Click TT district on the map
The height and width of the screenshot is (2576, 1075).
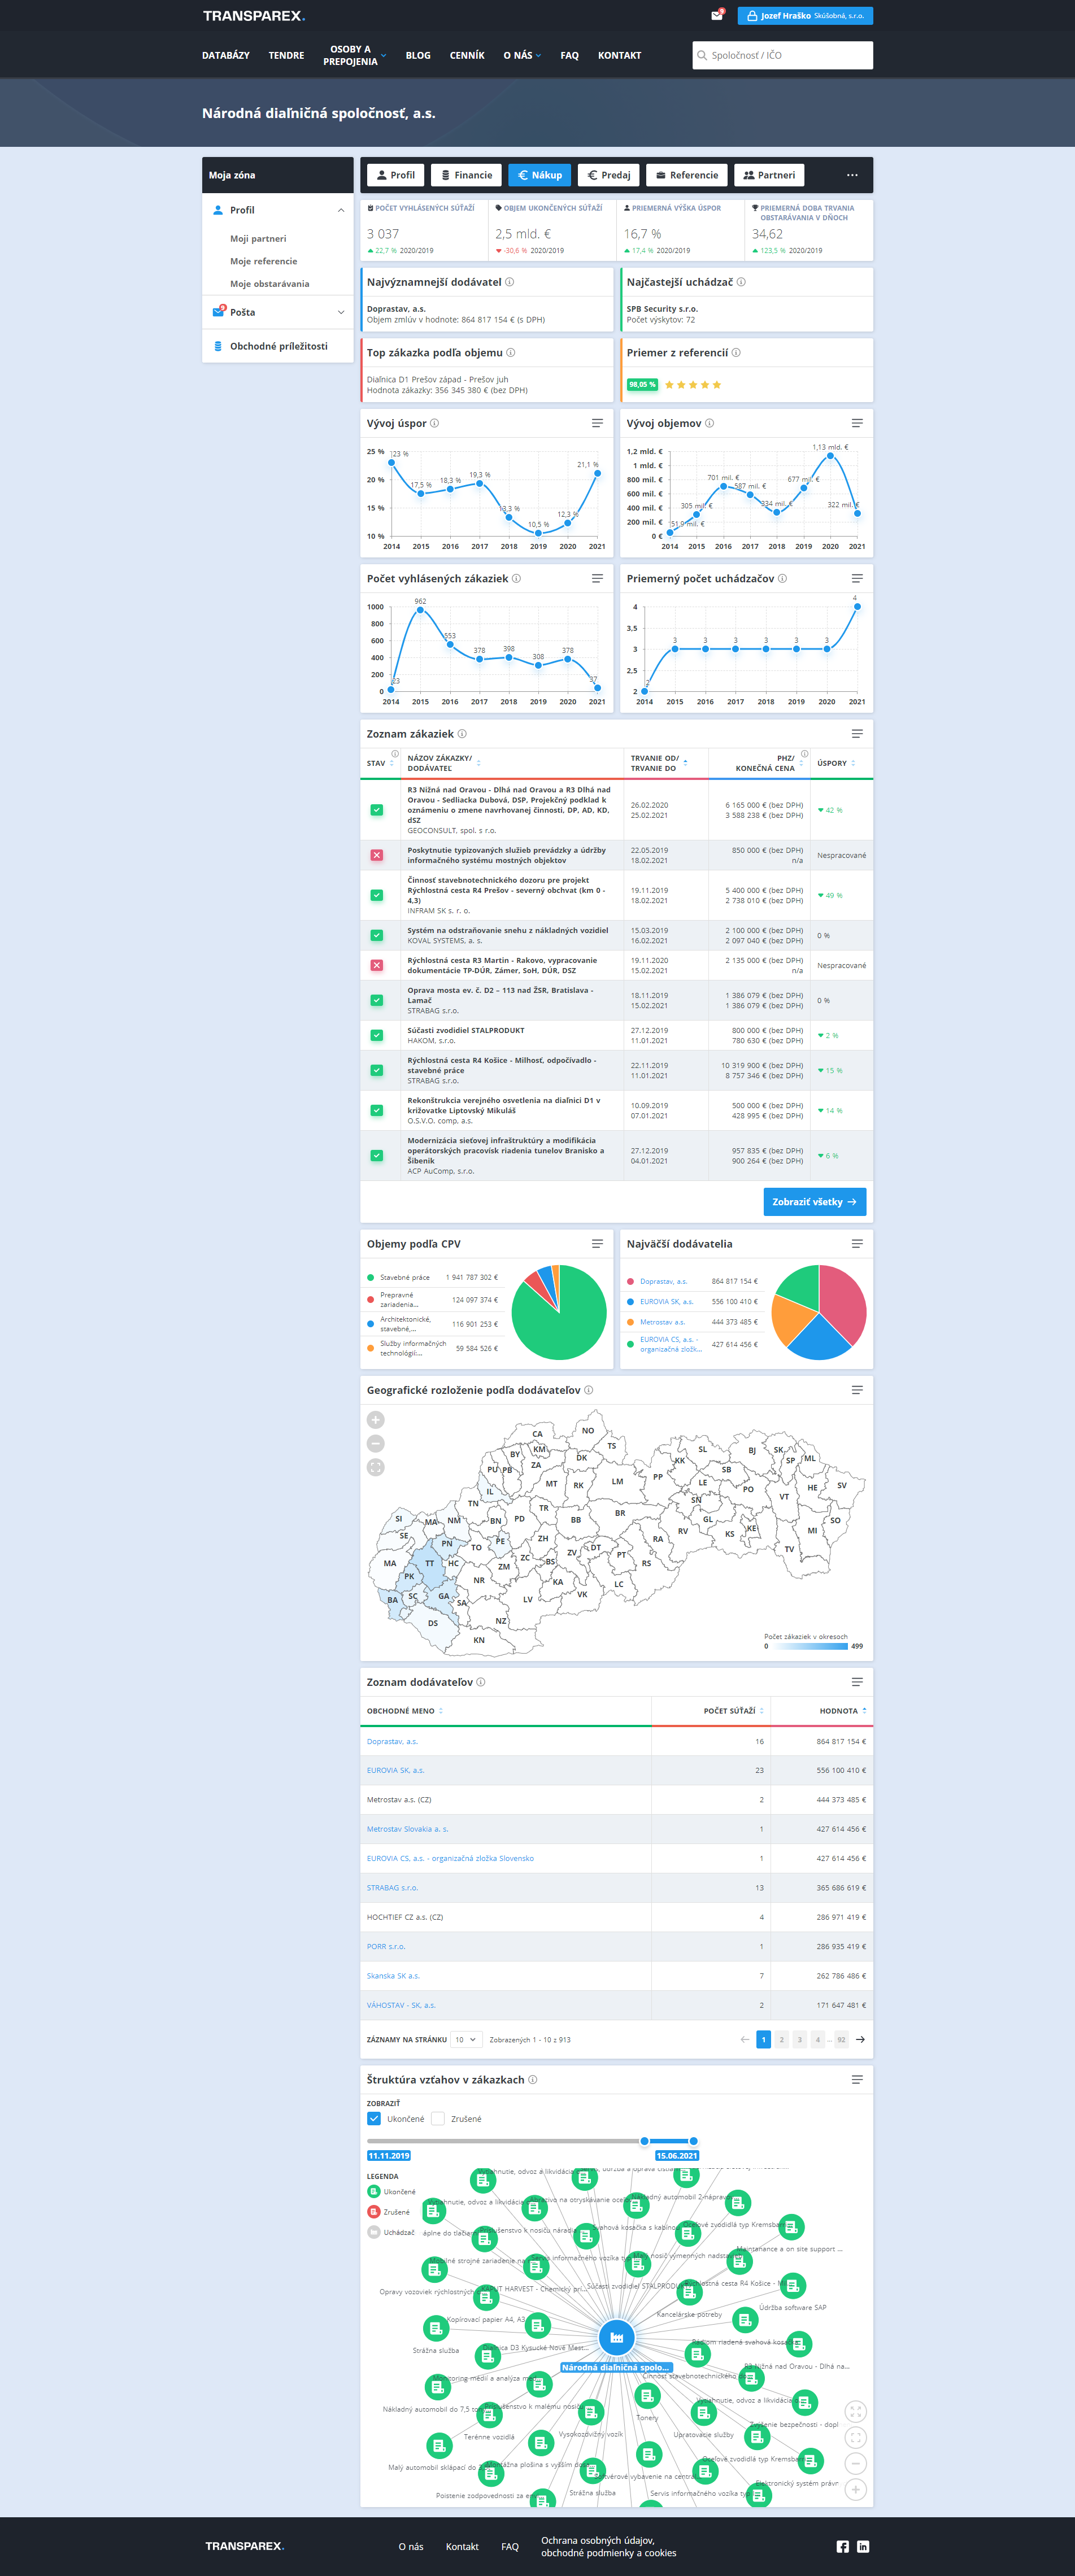430,1563
